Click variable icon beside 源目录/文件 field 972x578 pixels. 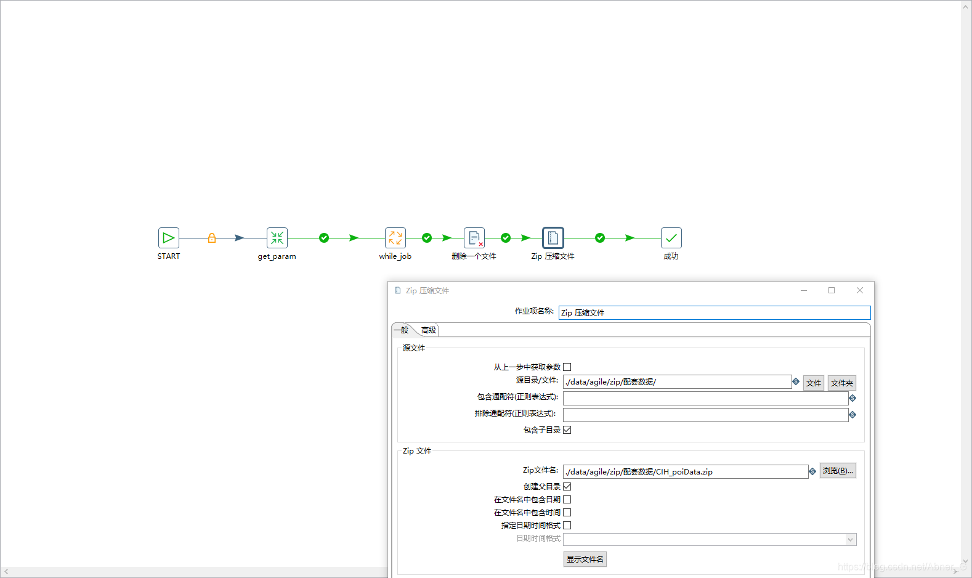tap(796, 381)
